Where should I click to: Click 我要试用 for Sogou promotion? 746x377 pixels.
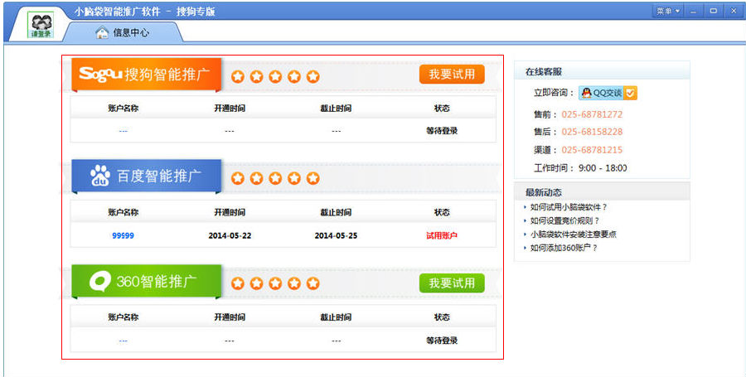click(x=452, y=75)
